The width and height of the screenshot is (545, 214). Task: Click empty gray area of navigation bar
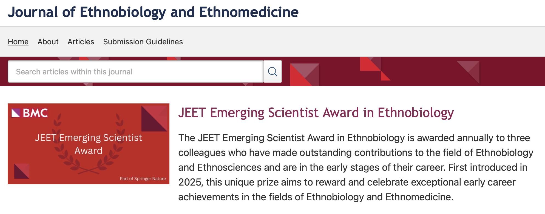[x=356, y=42]
